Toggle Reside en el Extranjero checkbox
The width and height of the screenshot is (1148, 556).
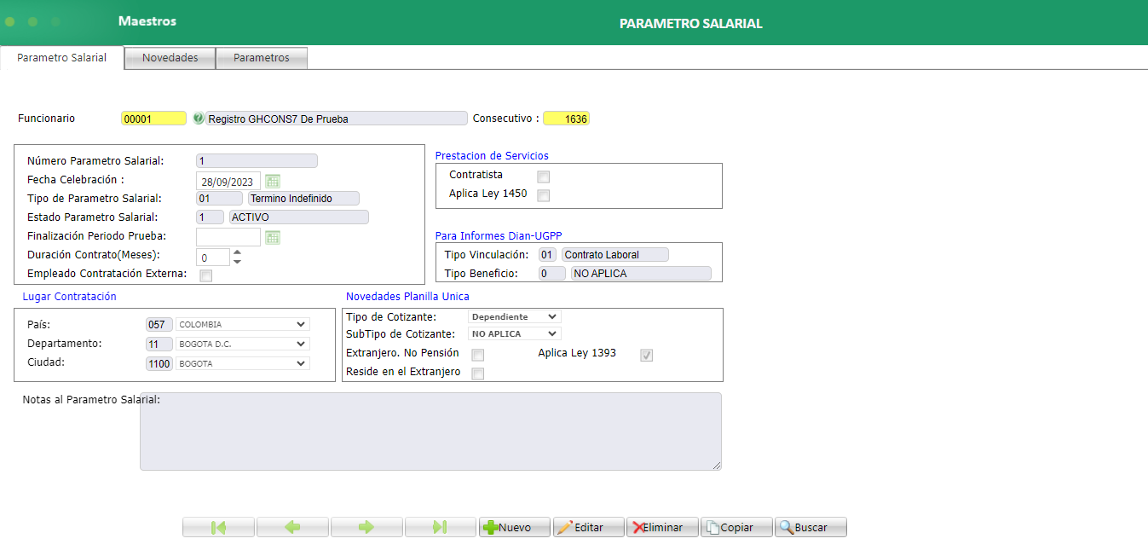pyautogui.click(x=478, y=374)
